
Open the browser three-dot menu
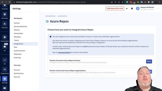click(159, 2)
